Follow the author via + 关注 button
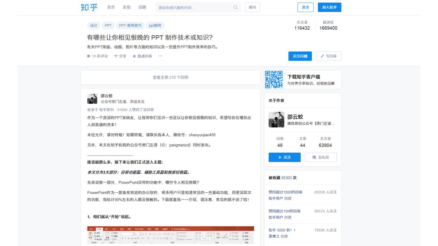This screenshot has height=246, width=438. pyautogui.click(x=284, y=157)
